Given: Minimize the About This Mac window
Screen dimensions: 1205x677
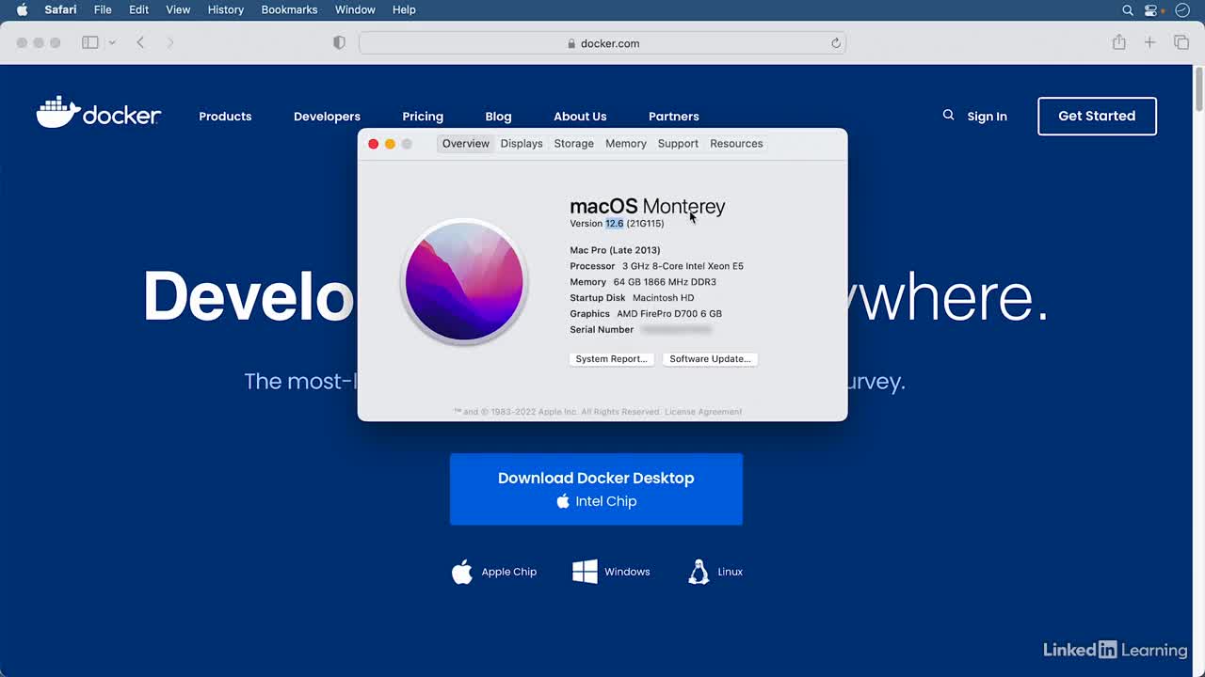Looking at the screenshot, I should point(390,144).
